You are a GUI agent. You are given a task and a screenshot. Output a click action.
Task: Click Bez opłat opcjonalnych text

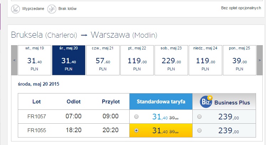(x=241, y=8)
